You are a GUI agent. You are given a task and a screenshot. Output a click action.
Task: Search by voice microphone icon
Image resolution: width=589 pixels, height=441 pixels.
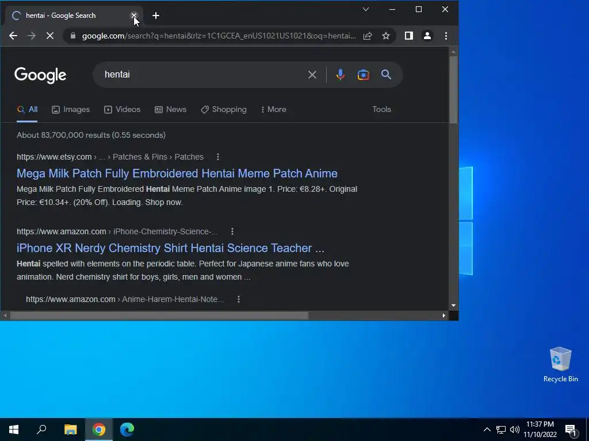click(341, 75)
